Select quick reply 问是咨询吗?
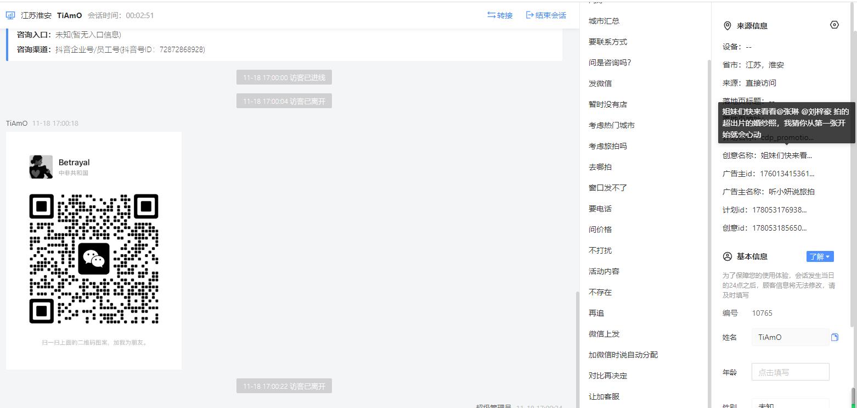 point(610,63)
